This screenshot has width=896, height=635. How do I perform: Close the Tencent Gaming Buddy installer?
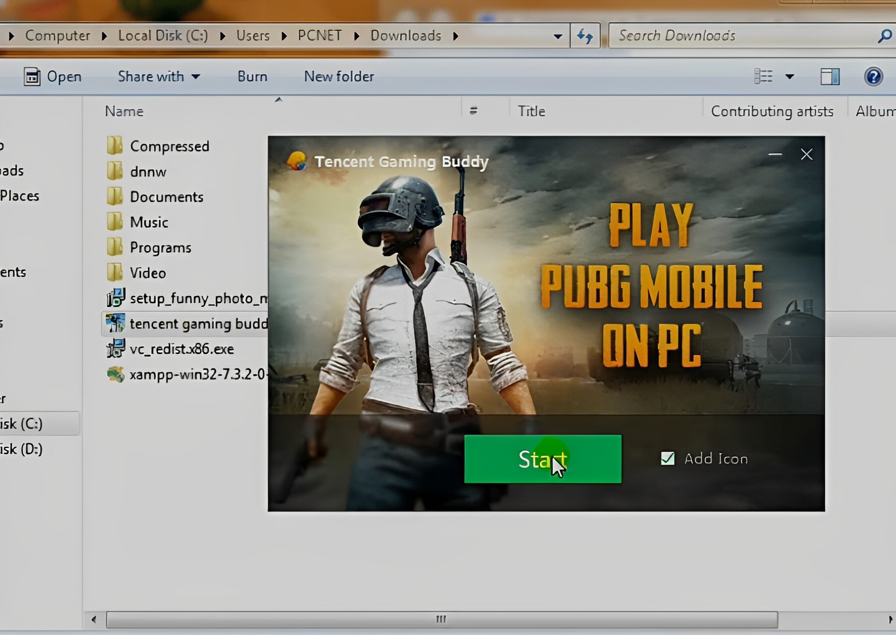tap(806, 154)
